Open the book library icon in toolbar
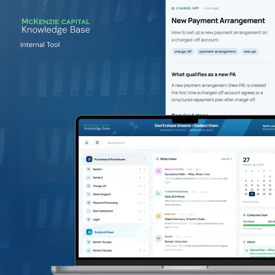The height and width of the screenshot is (275, 275). pos(97,143)
